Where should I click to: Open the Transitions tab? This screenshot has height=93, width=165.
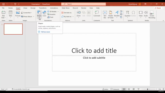43,8
